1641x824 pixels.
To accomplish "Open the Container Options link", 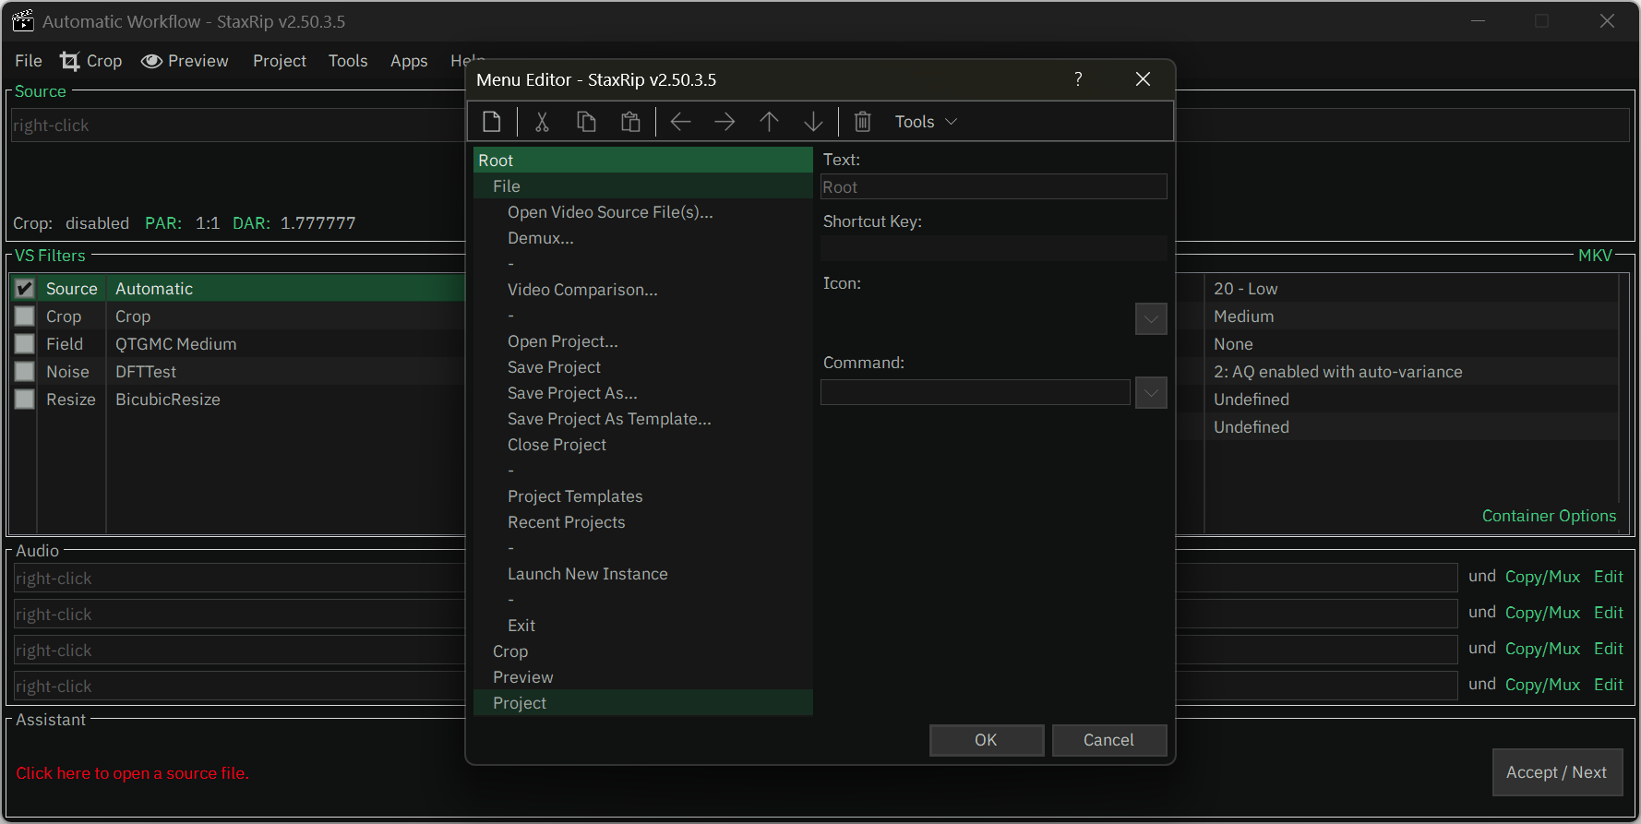I will (1549, 516).
